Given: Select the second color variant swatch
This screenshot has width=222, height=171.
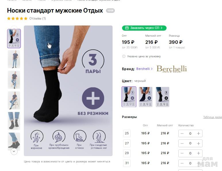Looking at the screenshot, I should coord(146,97).
